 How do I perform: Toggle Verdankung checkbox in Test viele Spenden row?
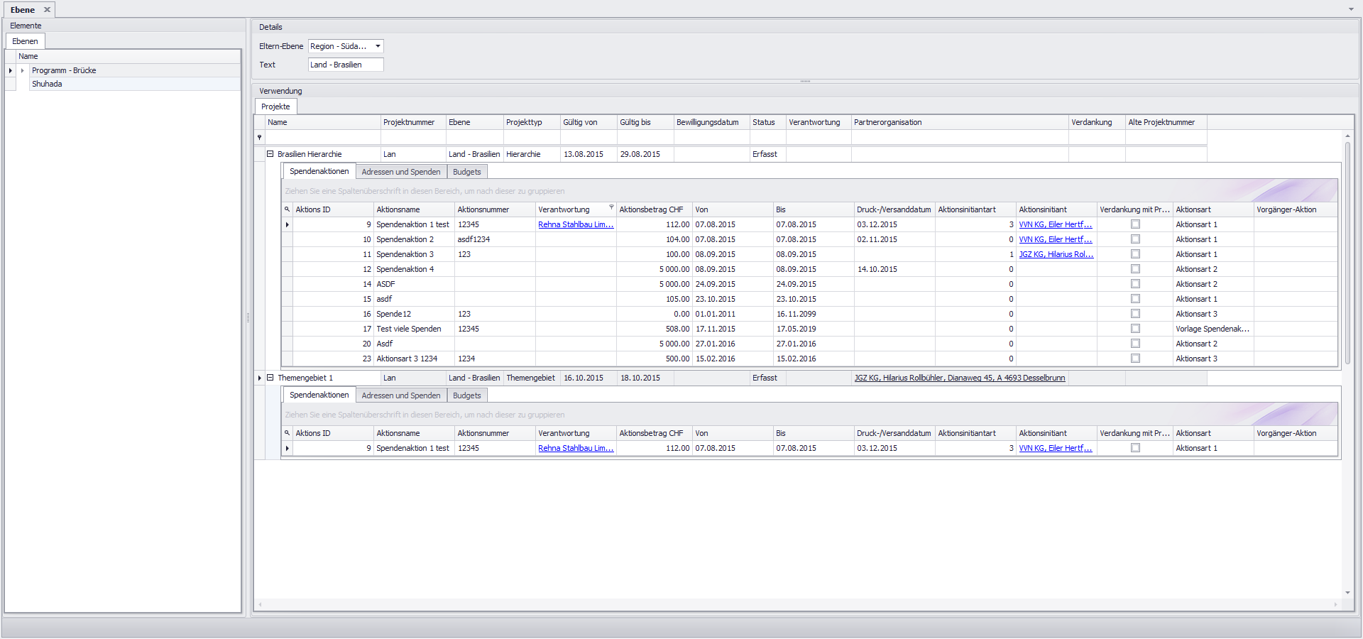coord(1135,329)
